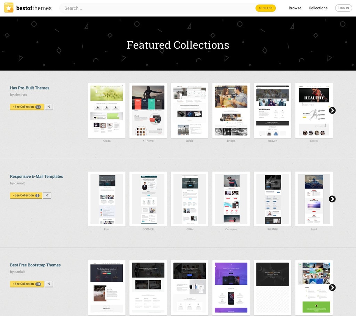Screen dimensions: 356x316
Task: Open the SWANGI e-mail template thumbnail
Action: (273, 199)
